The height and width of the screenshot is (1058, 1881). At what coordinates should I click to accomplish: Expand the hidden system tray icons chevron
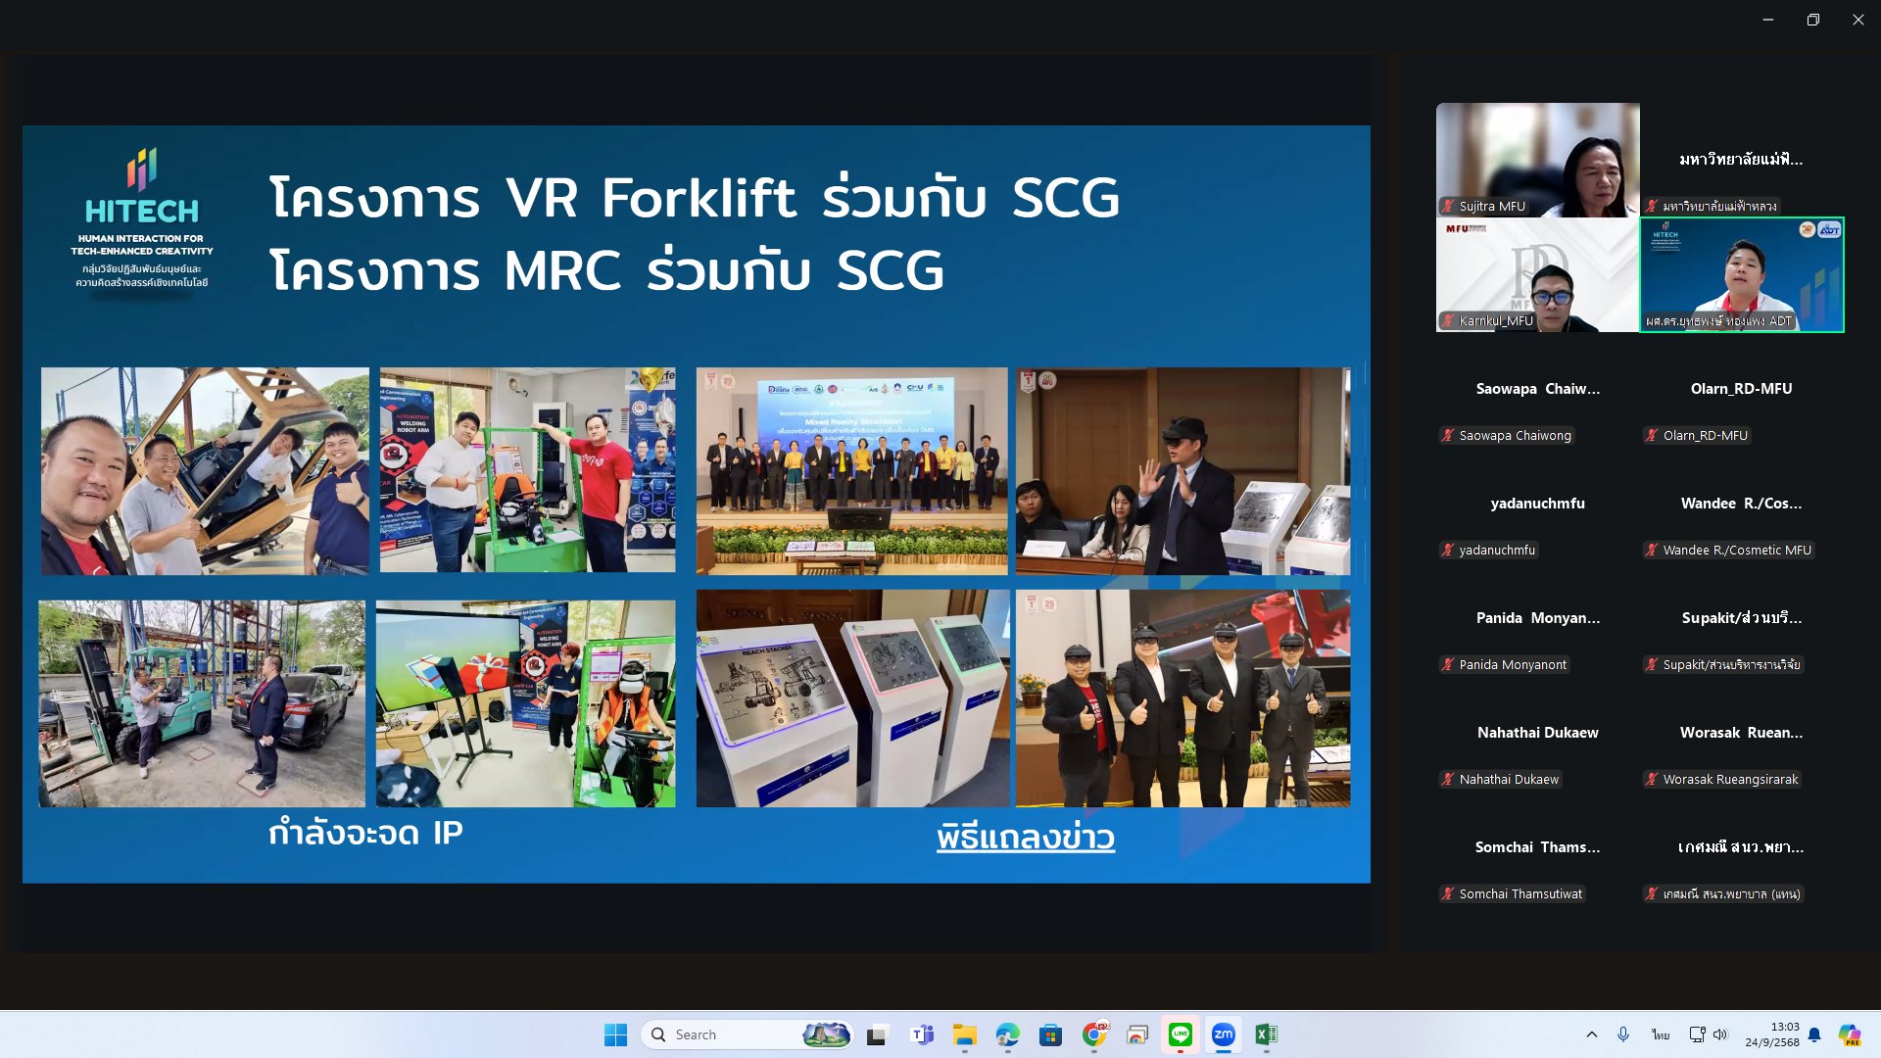click(x=1591, y=1034)
